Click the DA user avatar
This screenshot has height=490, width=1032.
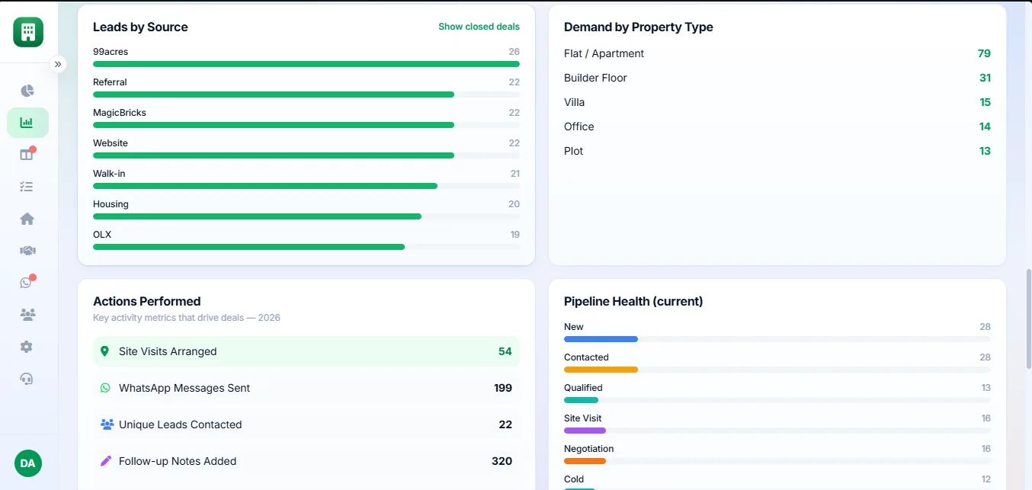28,463
